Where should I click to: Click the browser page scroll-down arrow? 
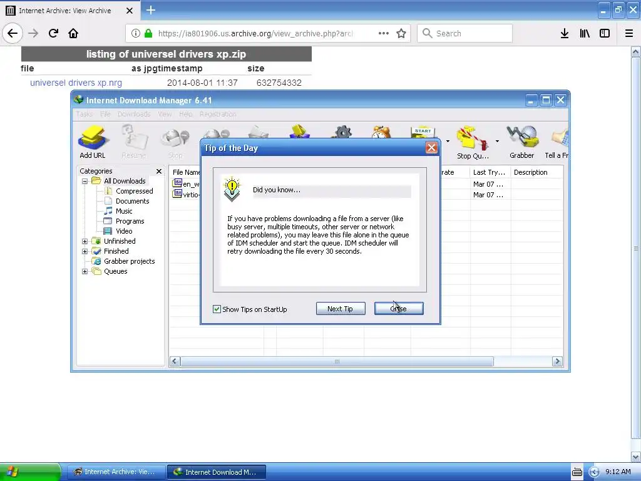coord(636,457)
